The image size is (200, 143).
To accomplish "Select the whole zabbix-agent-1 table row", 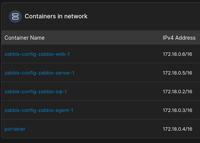I will coord(101,110).
